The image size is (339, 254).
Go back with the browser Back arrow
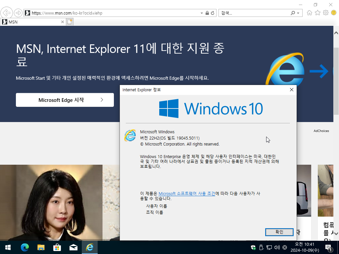(7, 13)
